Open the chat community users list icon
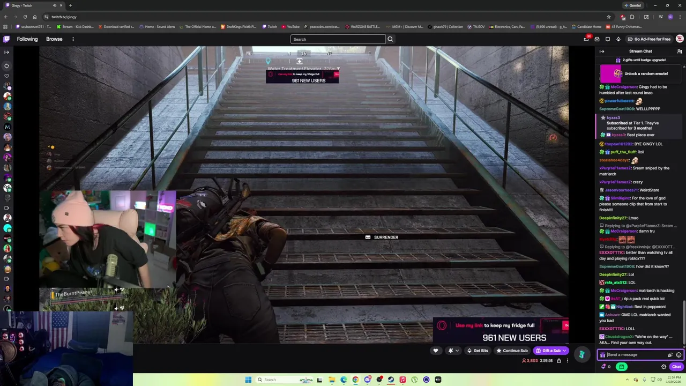The image size is (686, 386). 680,51
